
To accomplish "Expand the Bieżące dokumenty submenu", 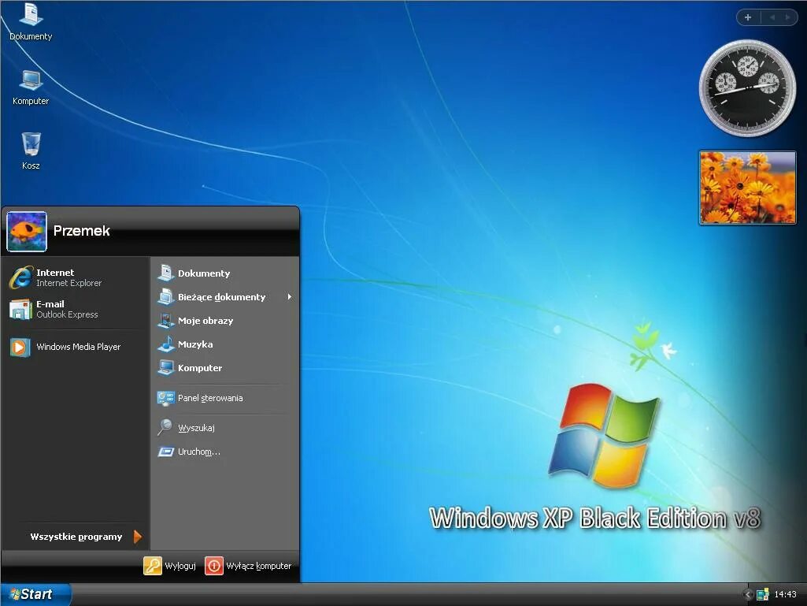I will 224,297.
